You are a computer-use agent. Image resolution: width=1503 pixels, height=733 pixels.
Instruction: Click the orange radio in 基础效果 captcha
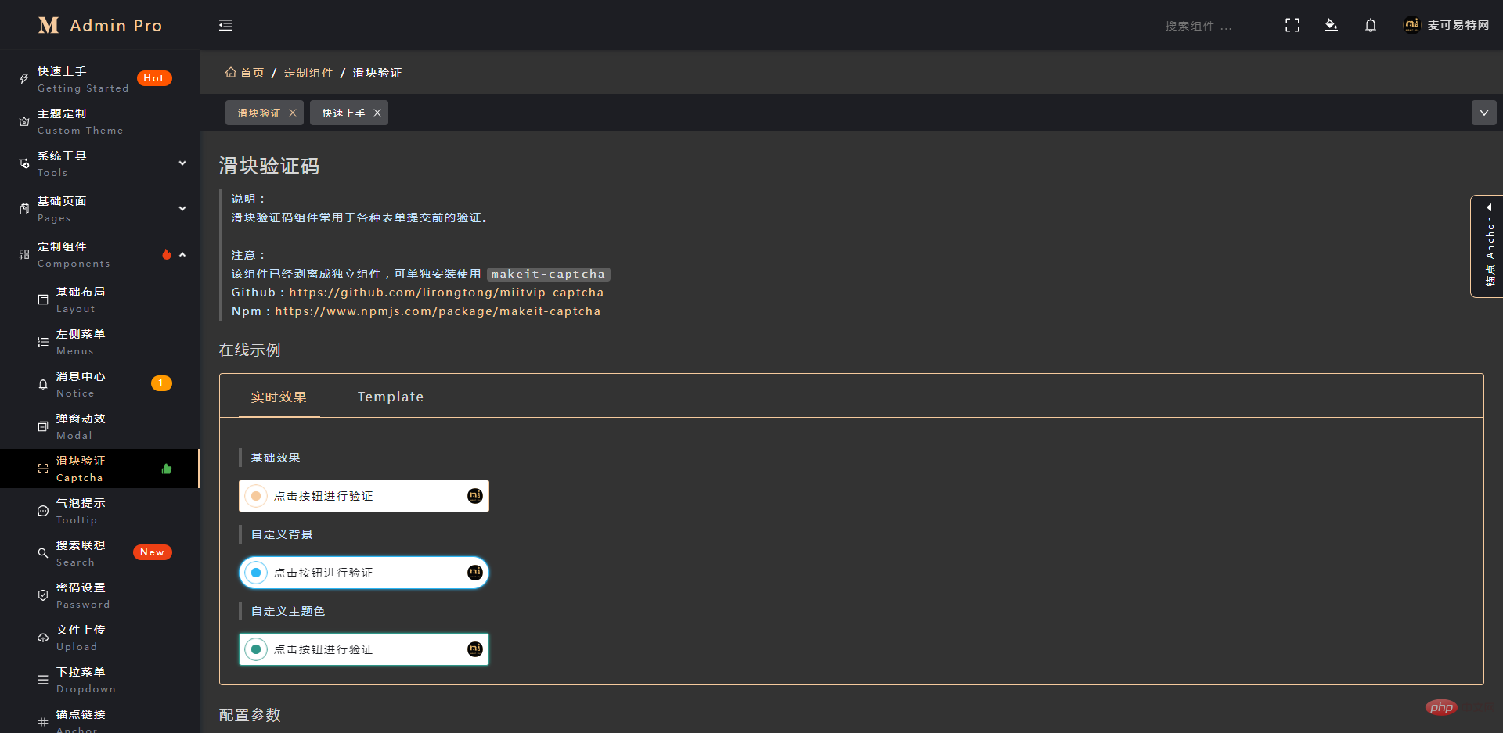click(x=256, y=496)
